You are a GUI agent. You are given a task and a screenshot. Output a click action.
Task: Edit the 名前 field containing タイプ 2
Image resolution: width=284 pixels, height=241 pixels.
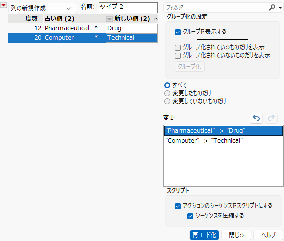click(x=128, y=8)
